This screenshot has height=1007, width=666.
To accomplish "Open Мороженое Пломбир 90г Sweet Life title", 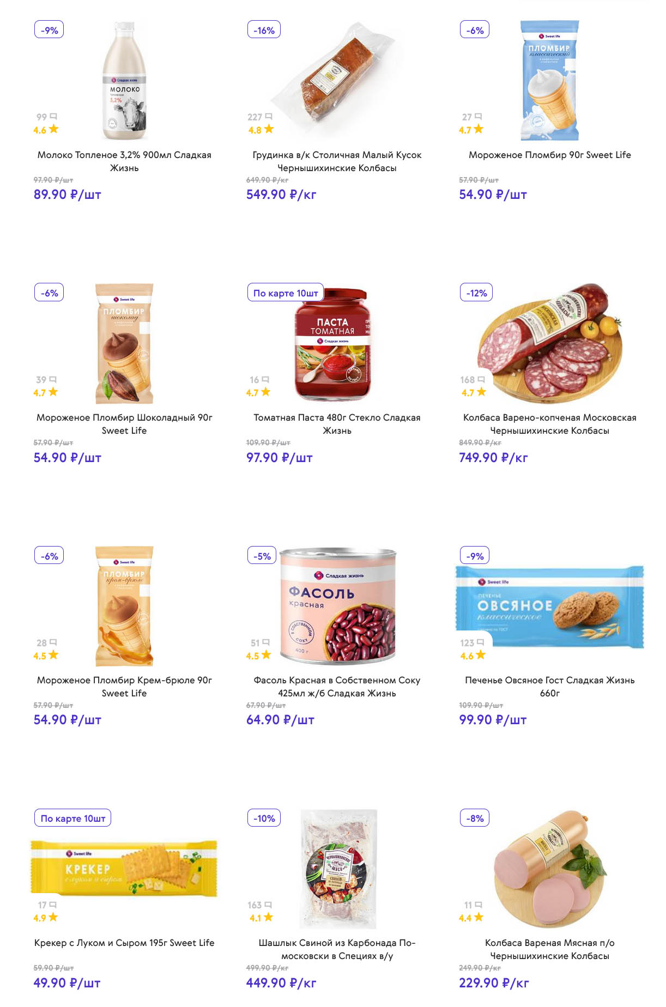I will (x=549, y=155).
